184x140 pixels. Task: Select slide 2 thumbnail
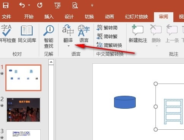23,110
